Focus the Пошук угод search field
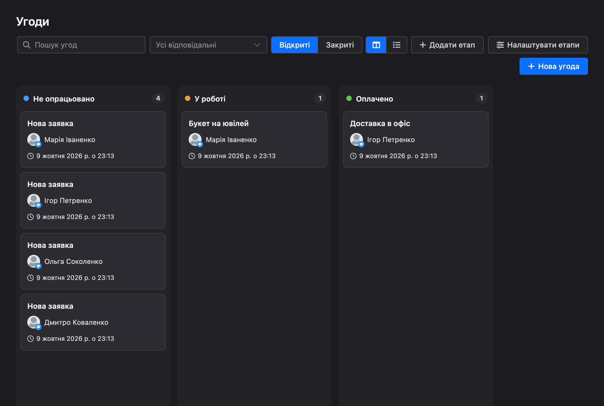Screen dimensions: 604x406 (x=81, y=45)
